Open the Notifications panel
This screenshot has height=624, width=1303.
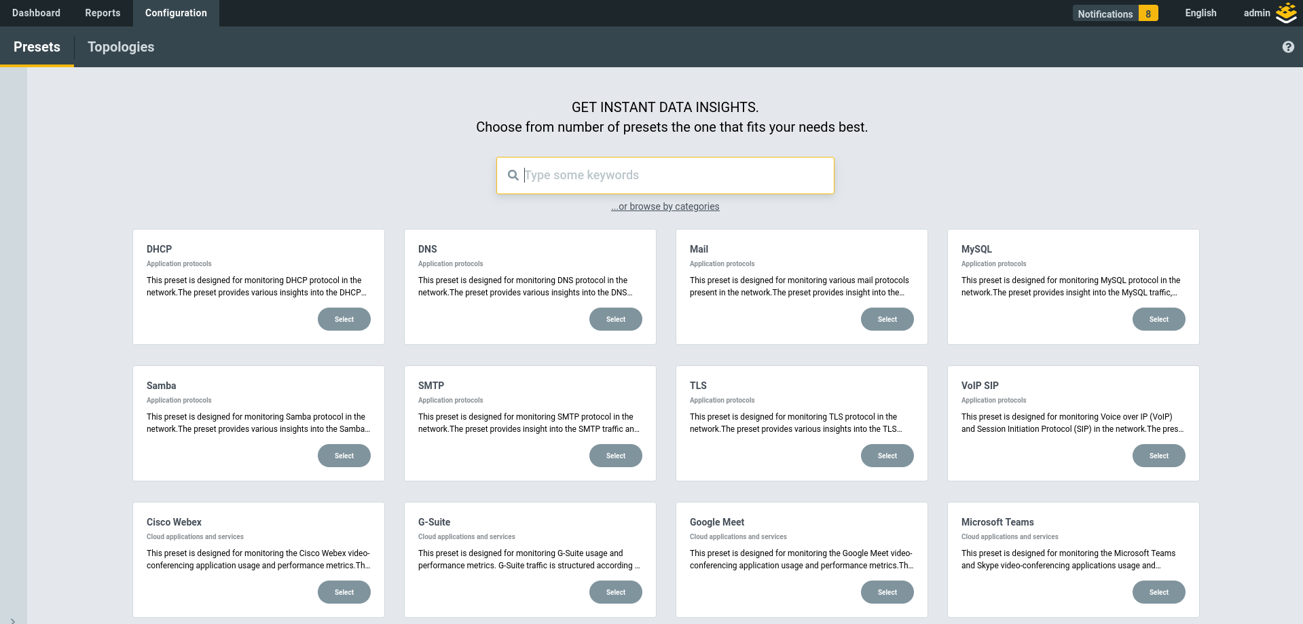pyautogui.click(x=1105, y=14)
